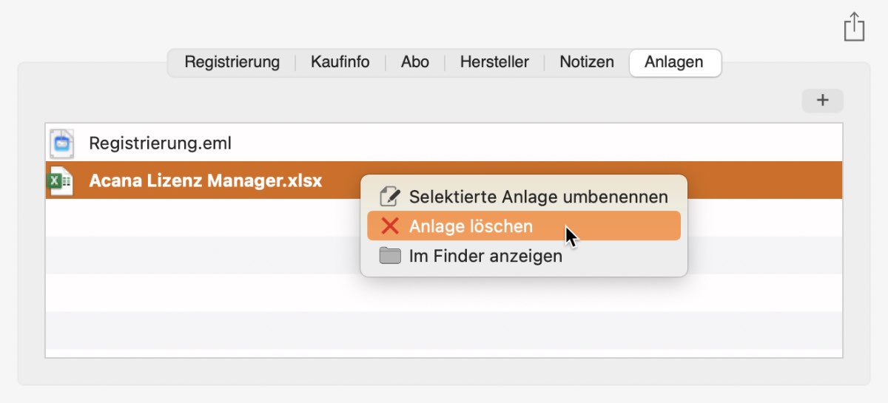The height and width of the screenshot is (403, 888).
Task: Click the rename pencil icon in context menu
Action: [x=389, y=197]
